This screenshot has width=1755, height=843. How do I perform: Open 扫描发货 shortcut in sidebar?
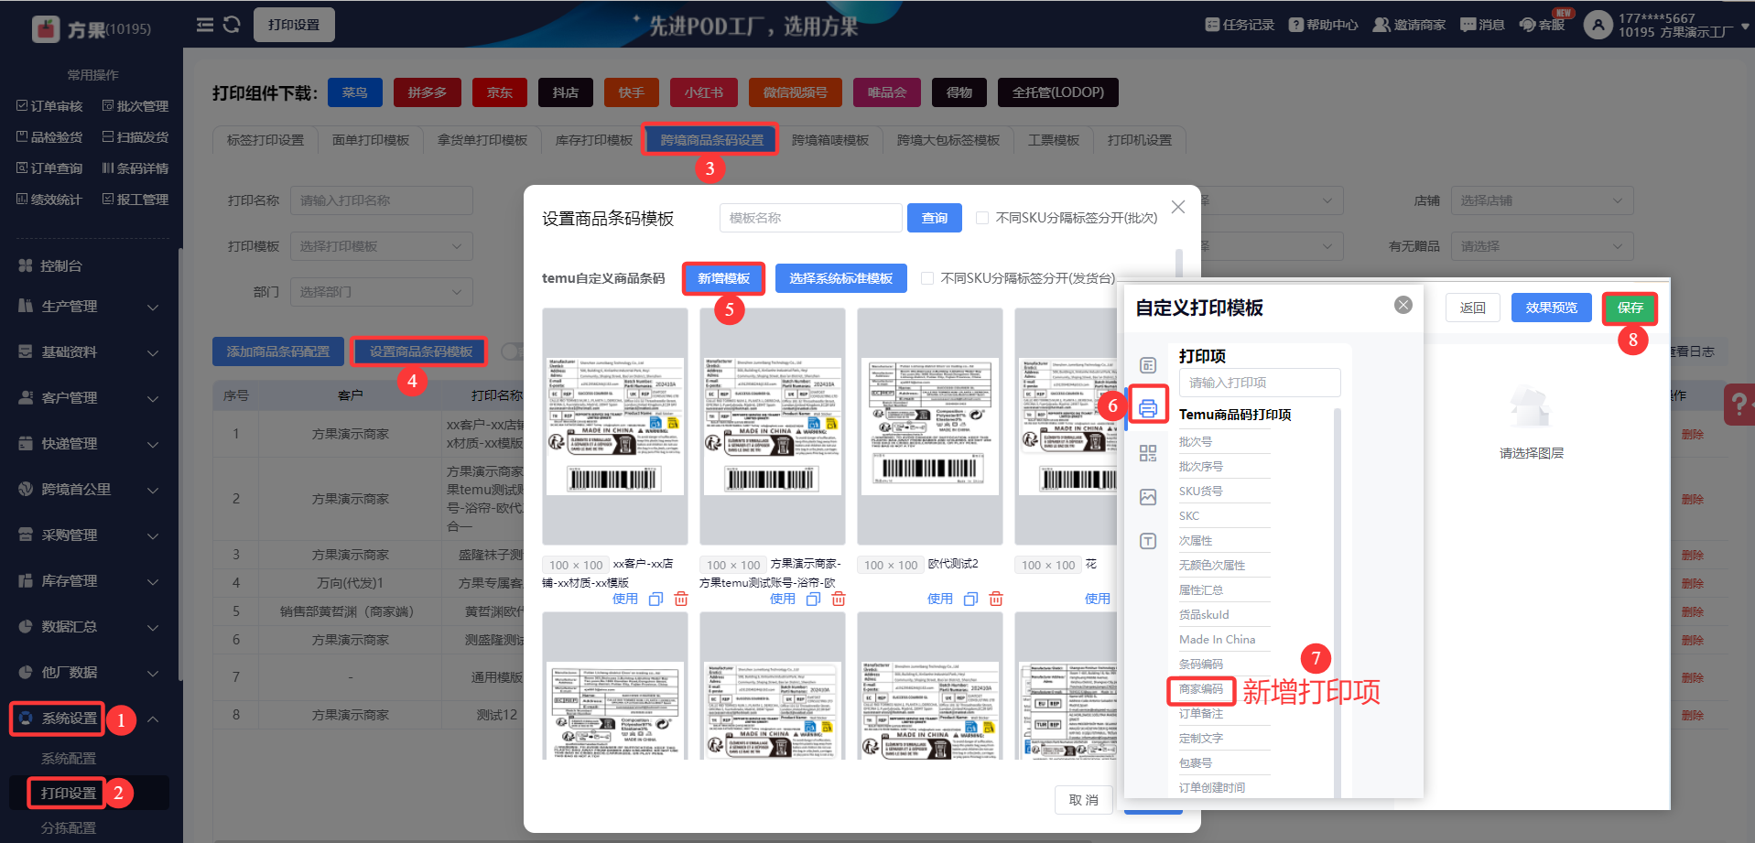135,137
